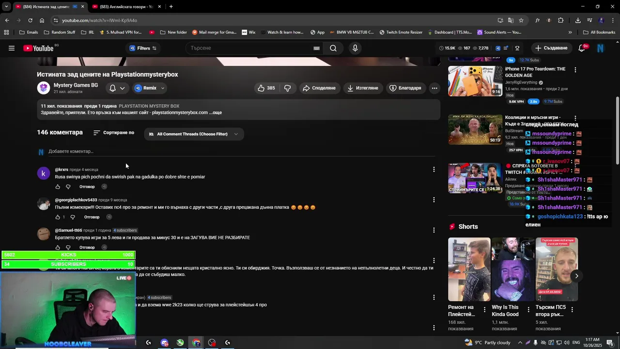Click the search magnifier button
The image size is (620, 349).
(x=333, y=48)
